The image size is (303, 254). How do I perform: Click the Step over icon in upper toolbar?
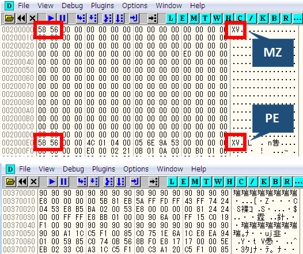click(x=93, y=18)
